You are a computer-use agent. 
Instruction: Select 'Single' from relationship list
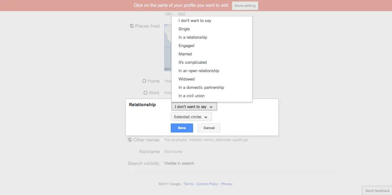[184, 29]
